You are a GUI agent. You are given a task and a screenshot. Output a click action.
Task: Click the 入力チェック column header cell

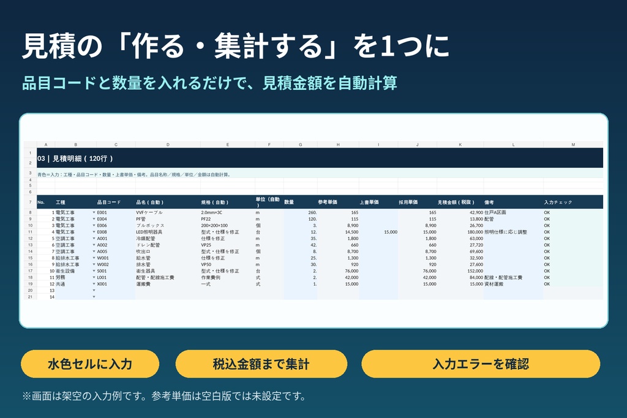coord(573,202)
